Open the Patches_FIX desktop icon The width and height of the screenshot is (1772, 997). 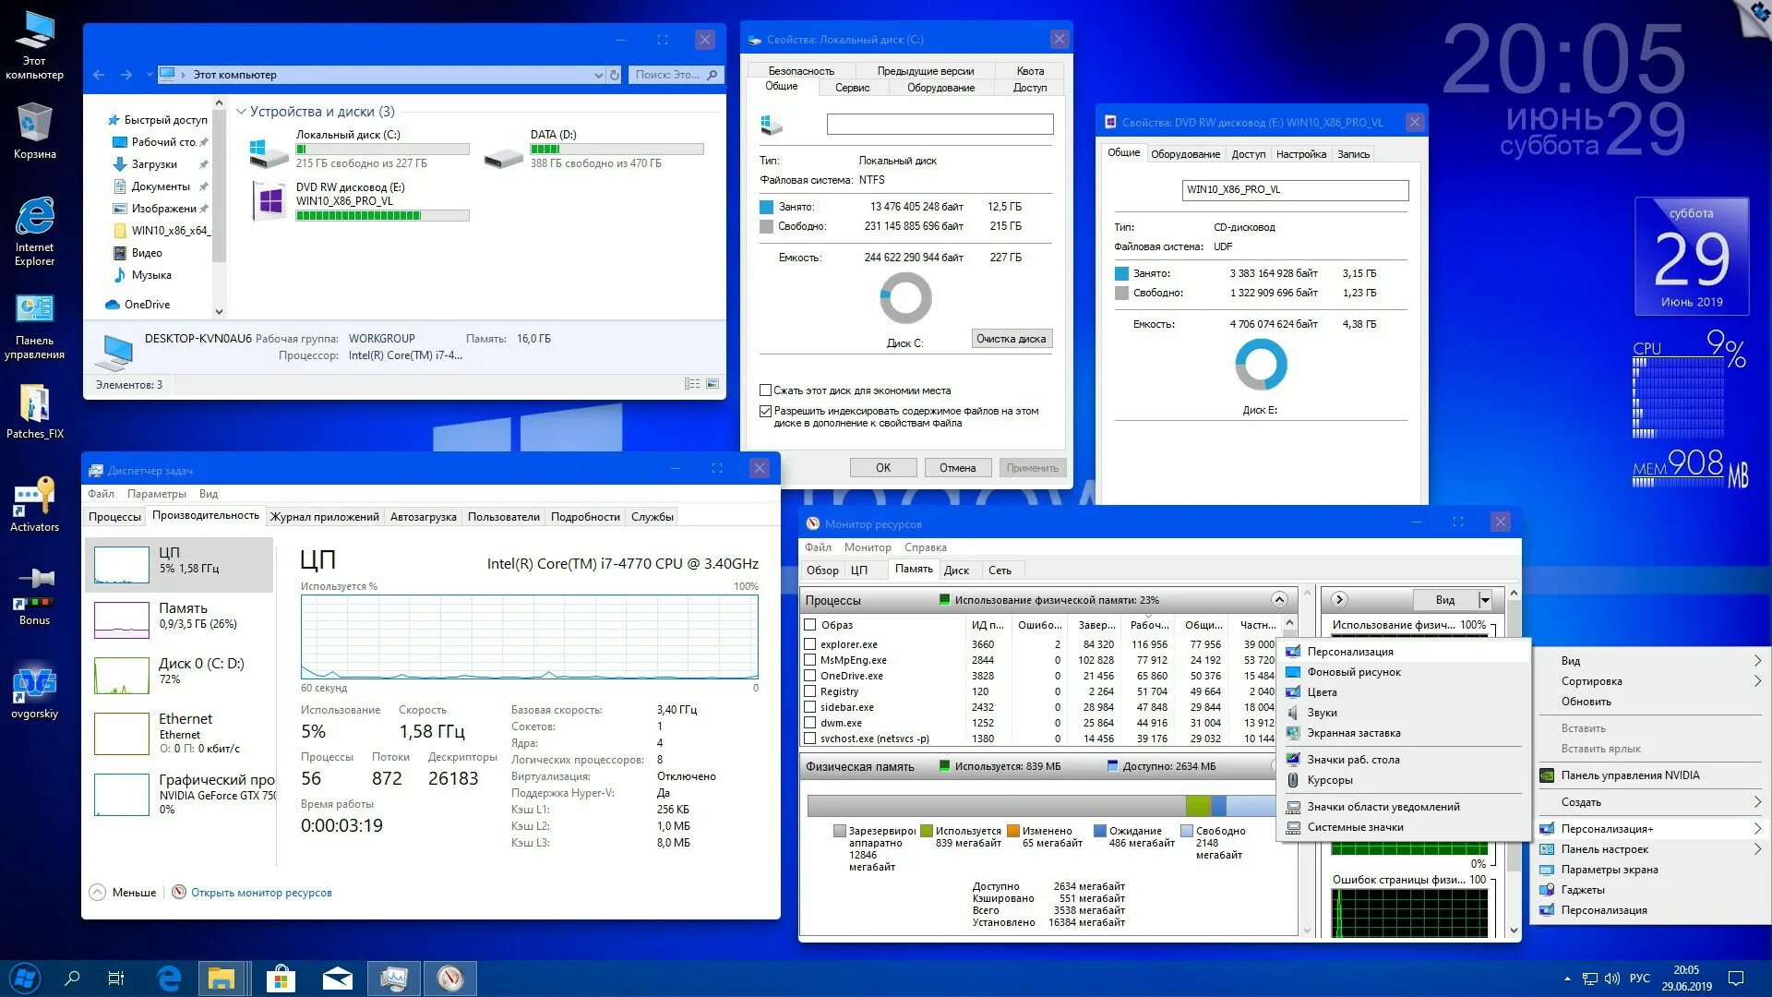[x=34, y=406]
